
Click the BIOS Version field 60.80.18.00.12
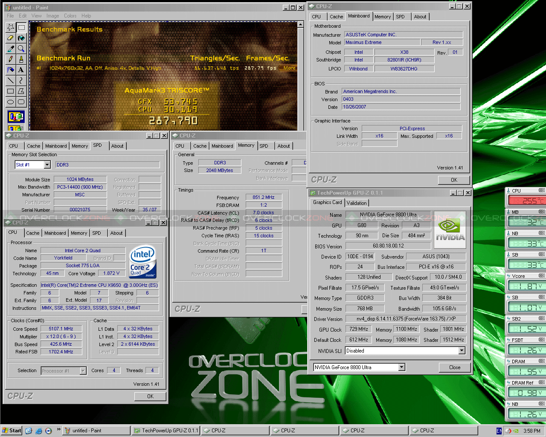coord(388,246)
